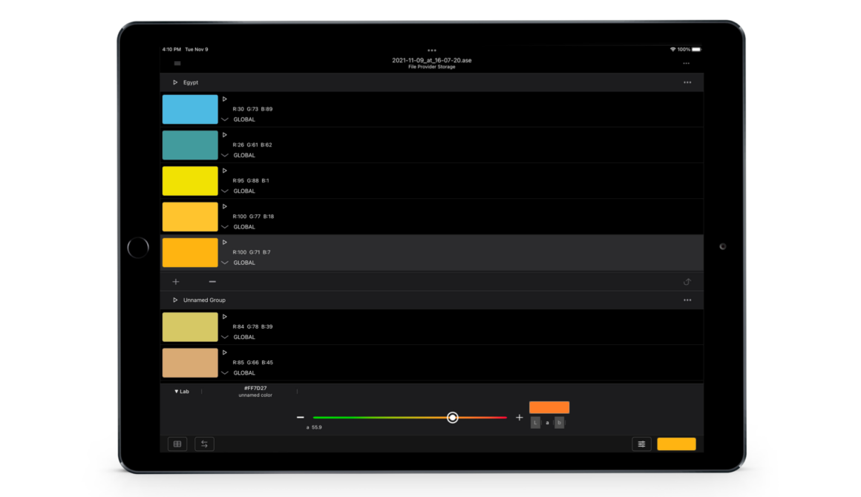Screen dimensions: 861x497
Task: Expand the Unnamed Group
Action: pos(175,300)
